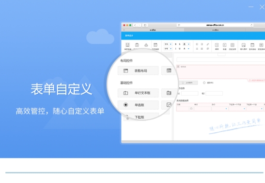Click the browser sidebar toggle icon

coord(145,25)
